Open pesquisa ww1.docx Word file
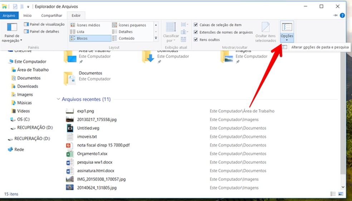The image size is (352, 201). (94, 162)
